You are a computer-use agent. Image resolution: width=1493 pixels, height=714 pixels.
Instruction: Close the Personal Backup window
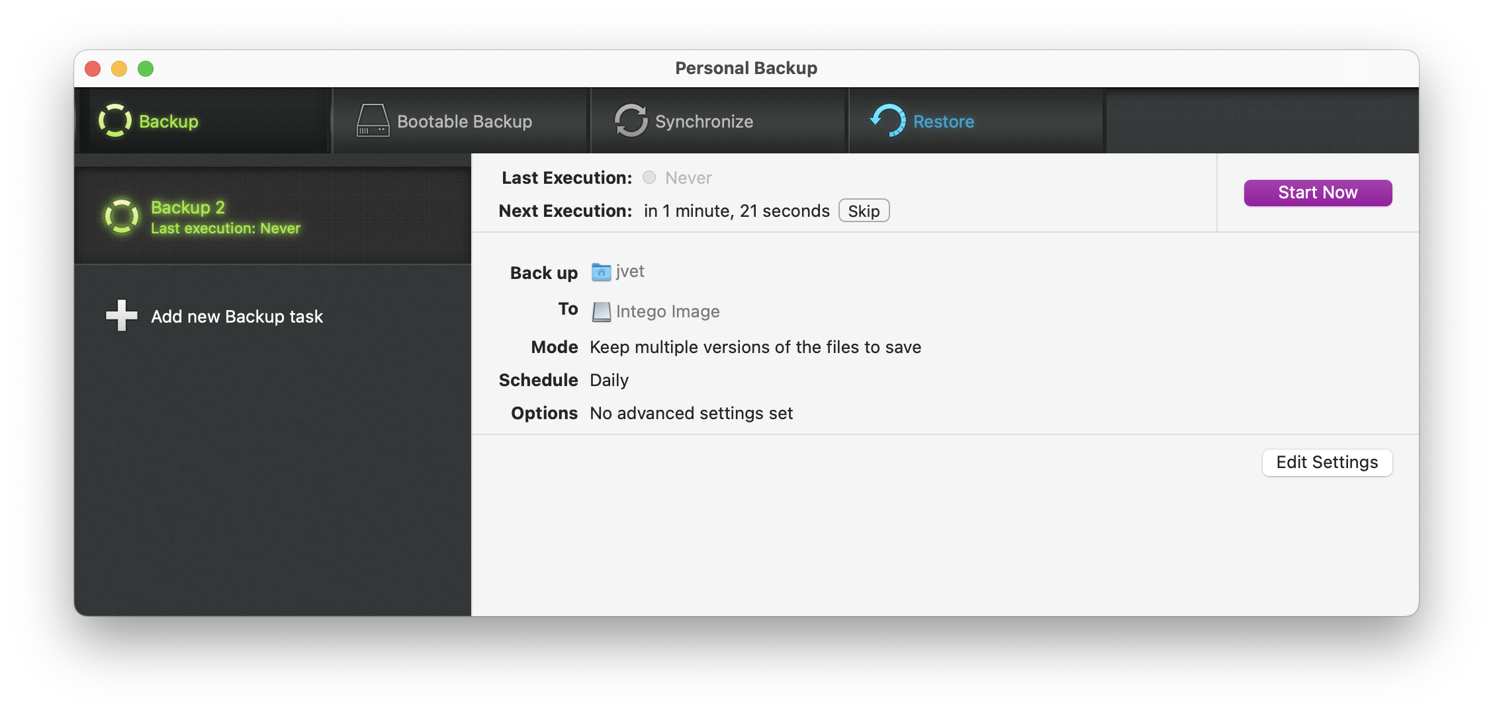pyautogui.click(x=93, y=69)
